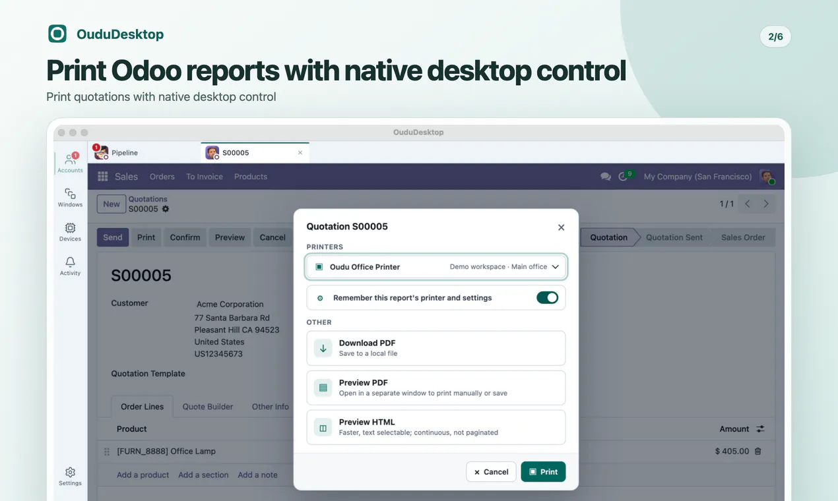Image resolution: width=838 pixels, height=501 pixels.
Task: Open the Sales app menu
Action: (126, 177)
